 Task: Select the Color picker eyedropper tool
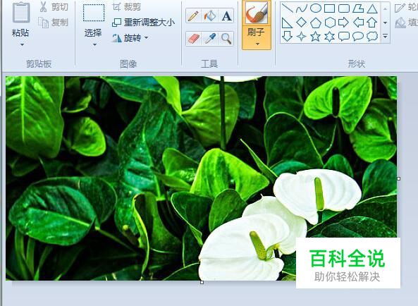[210, 39]
